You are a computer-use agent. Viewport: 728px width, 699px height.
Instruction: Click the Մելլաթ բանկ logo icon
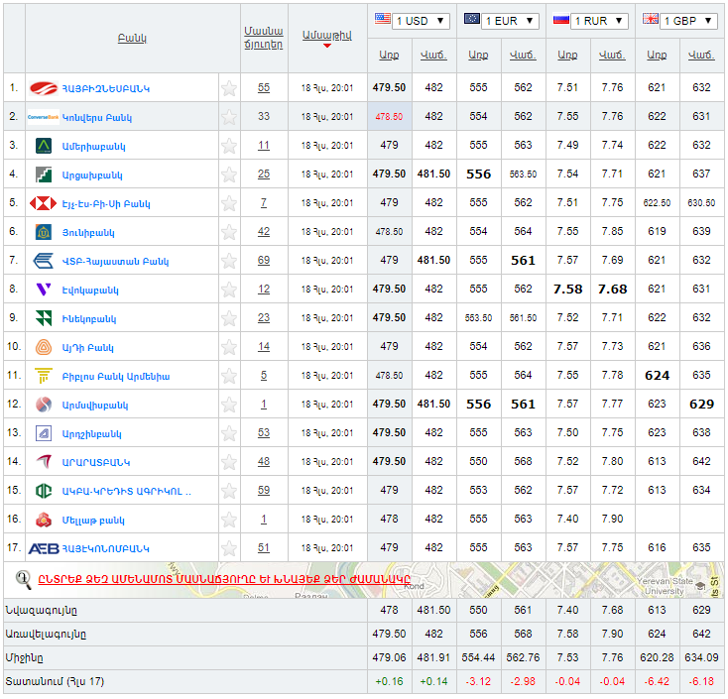click(x=44, y=520)
